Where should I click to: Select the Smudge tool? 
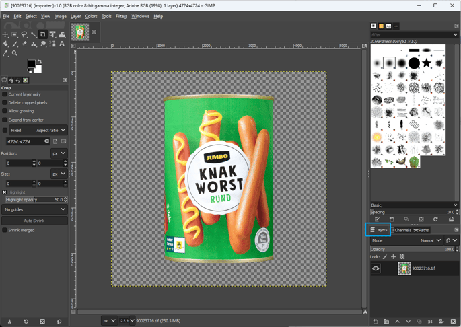point(43,44)
